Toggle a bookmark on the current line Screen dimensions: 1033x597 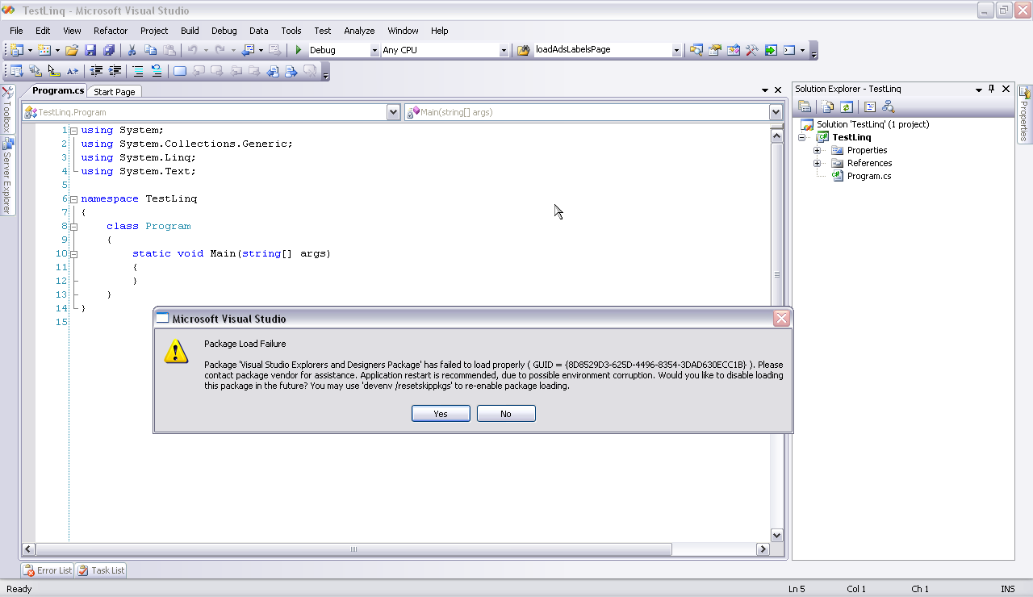pos(180,71)
